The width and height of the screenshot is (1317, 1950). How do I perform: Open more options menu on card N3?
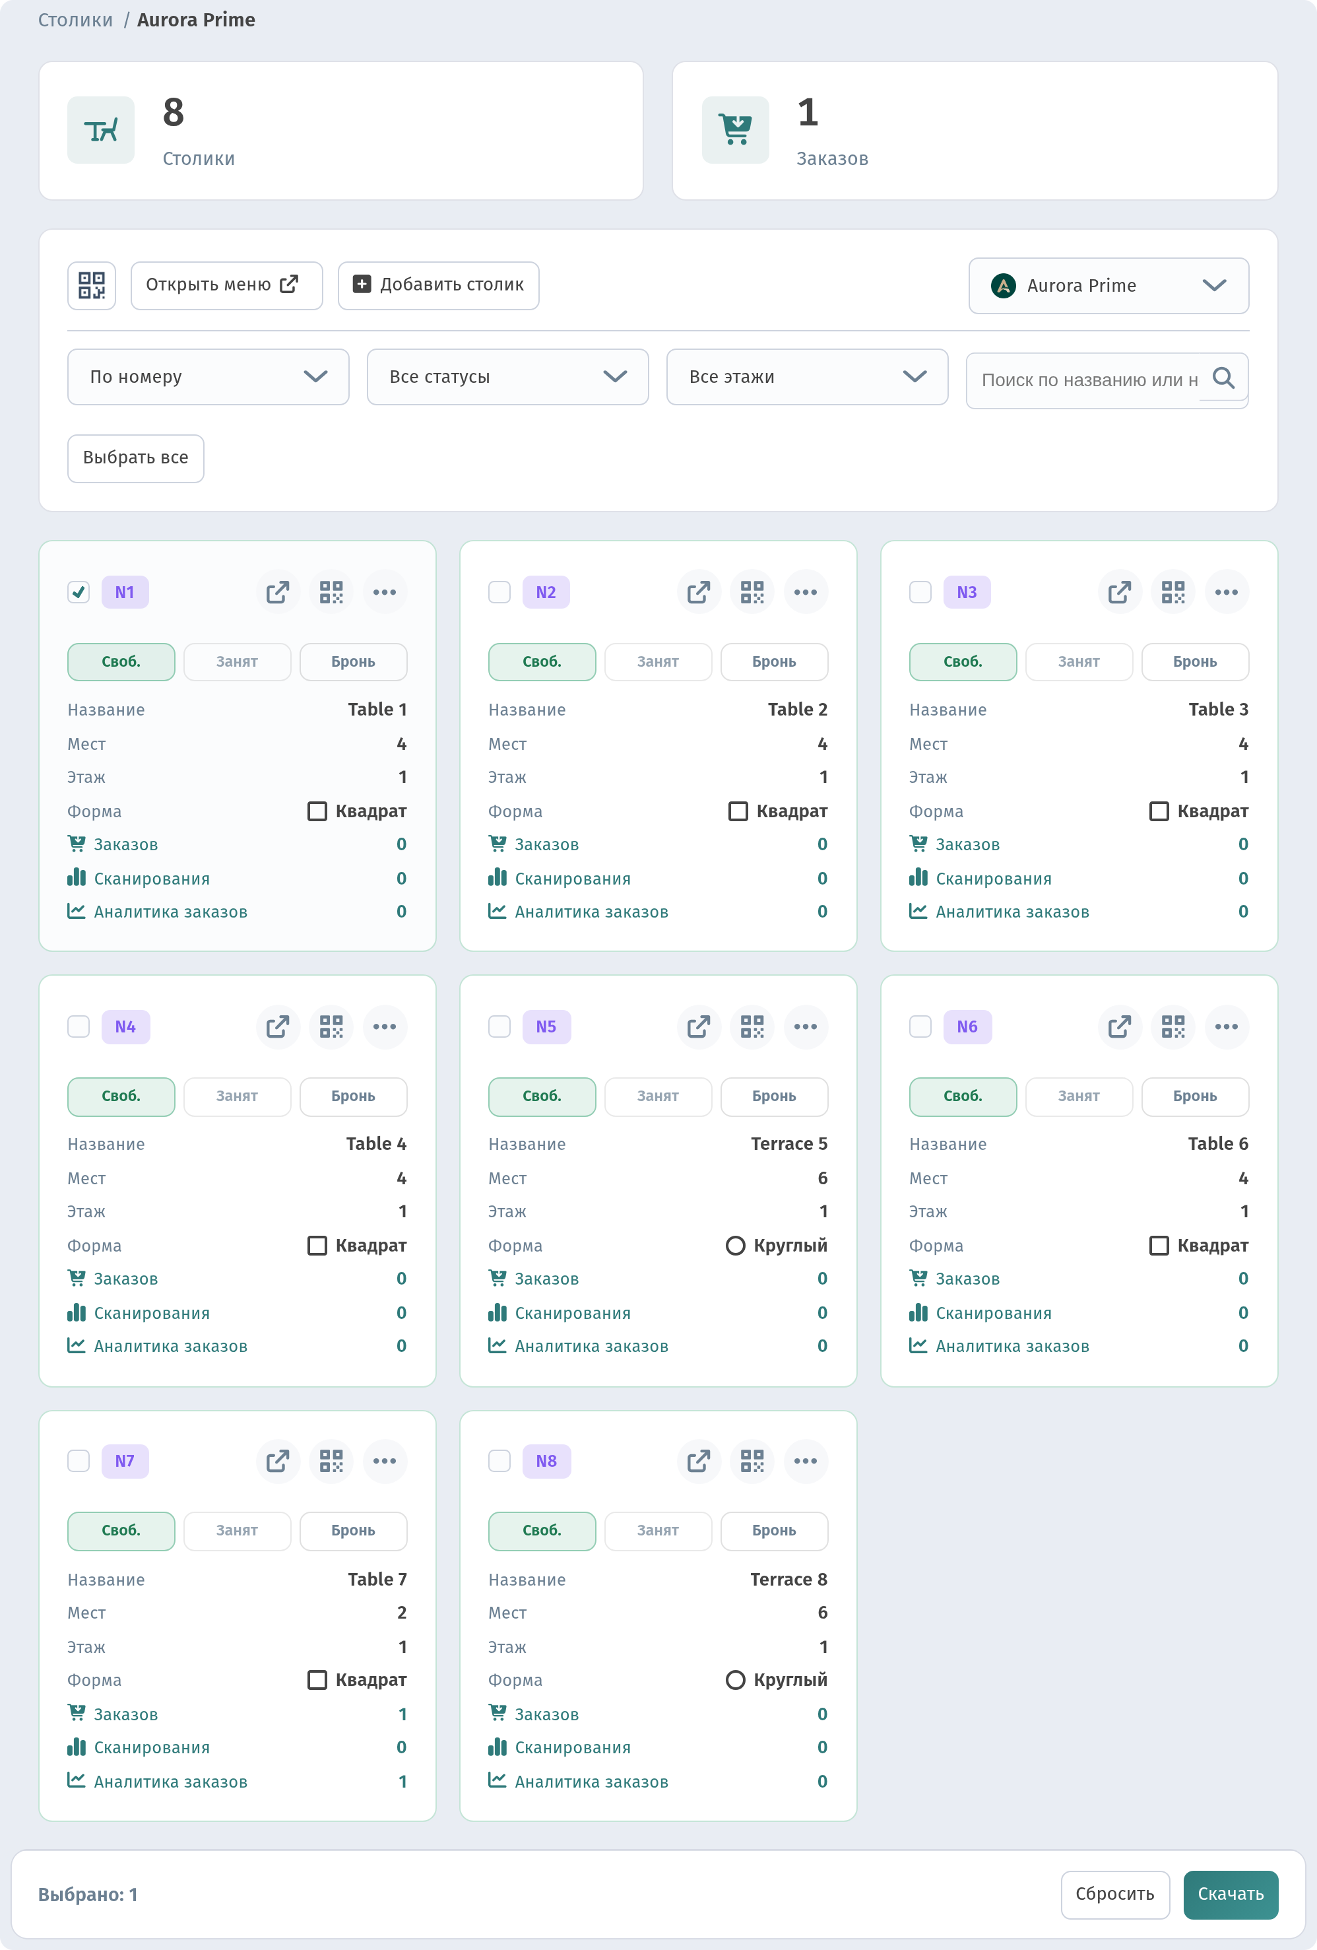pos(1227,592)
